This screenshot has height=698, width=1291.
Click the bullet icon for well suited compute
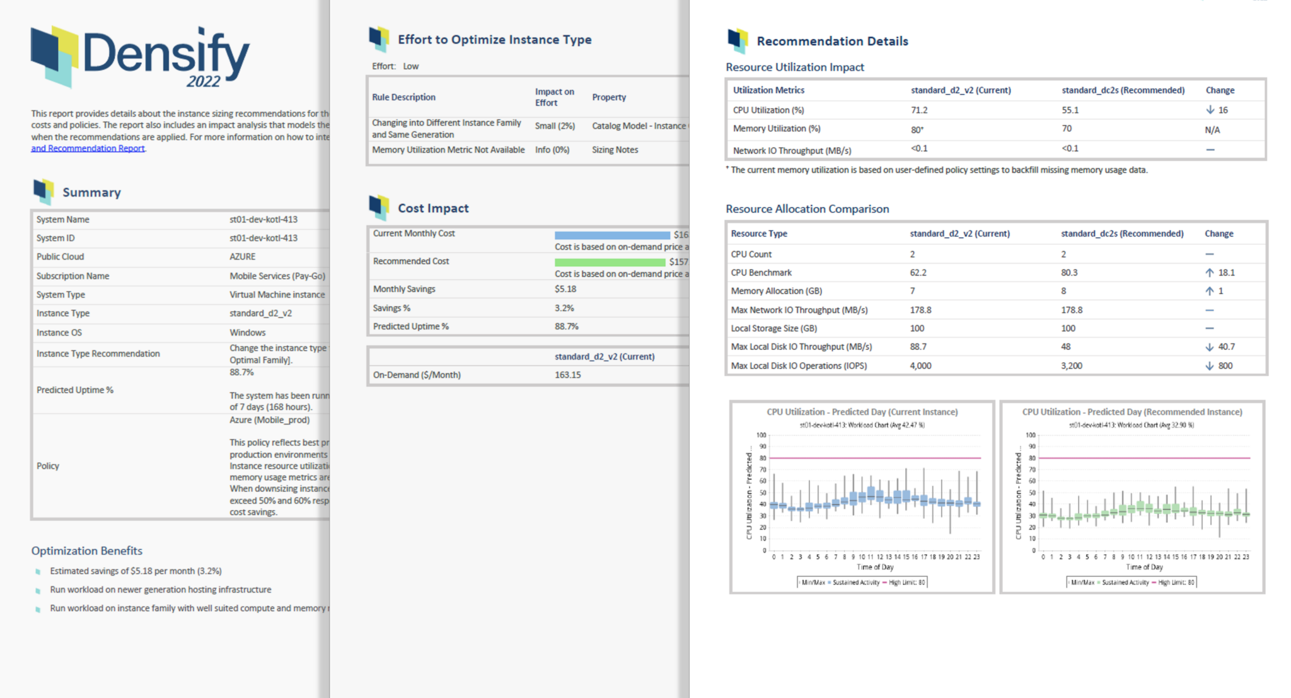click(x=38, y=608)
